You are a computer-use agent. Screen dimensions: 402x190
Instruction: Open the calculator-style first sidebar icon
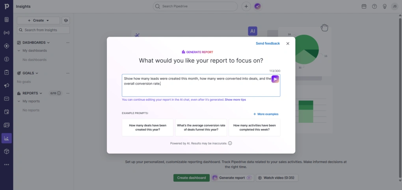coord(6,19)
